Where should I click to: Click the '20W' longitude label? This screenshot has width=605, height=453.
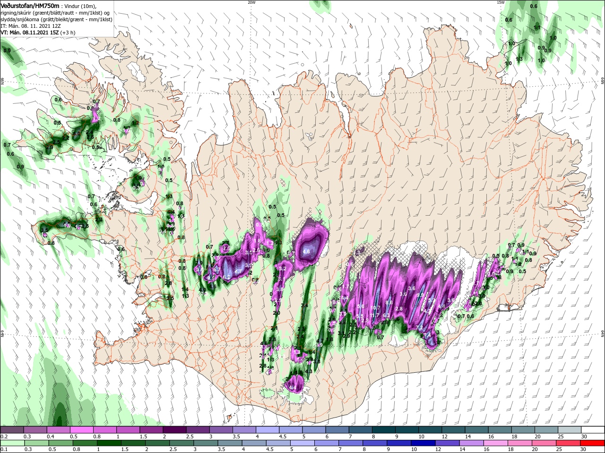tap(251, 2)
